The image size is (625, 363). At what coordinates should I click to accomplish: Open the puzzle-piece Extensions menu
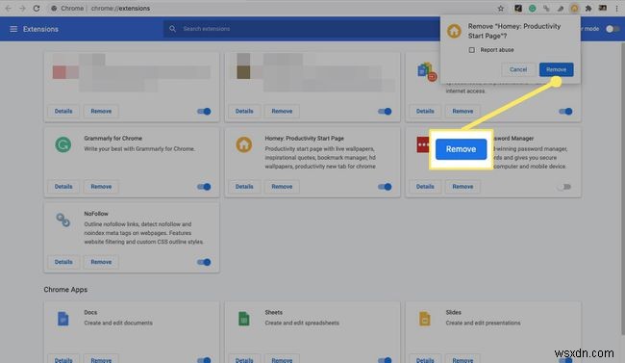(588, 8)
